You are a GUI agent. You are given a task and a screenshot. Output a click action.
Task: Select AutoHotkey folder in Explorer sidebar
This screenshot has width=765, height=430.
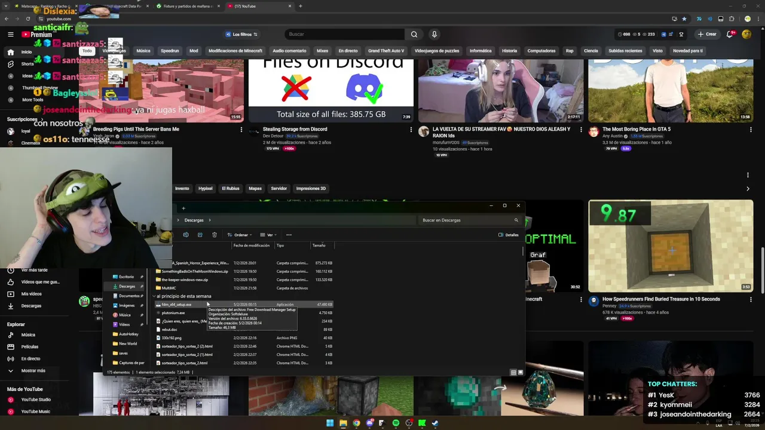[128, 334]
